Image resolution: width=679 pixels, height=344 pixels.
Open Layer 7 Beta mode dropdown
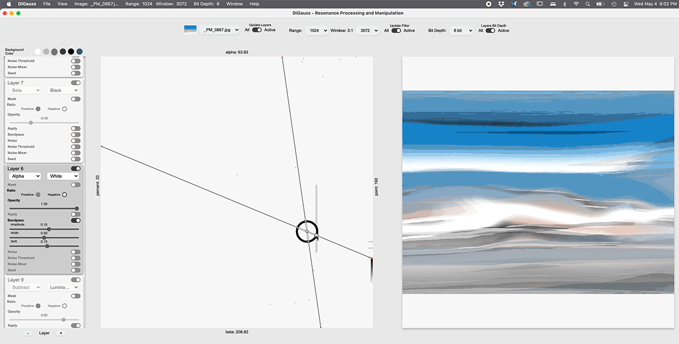click(24, 90)
